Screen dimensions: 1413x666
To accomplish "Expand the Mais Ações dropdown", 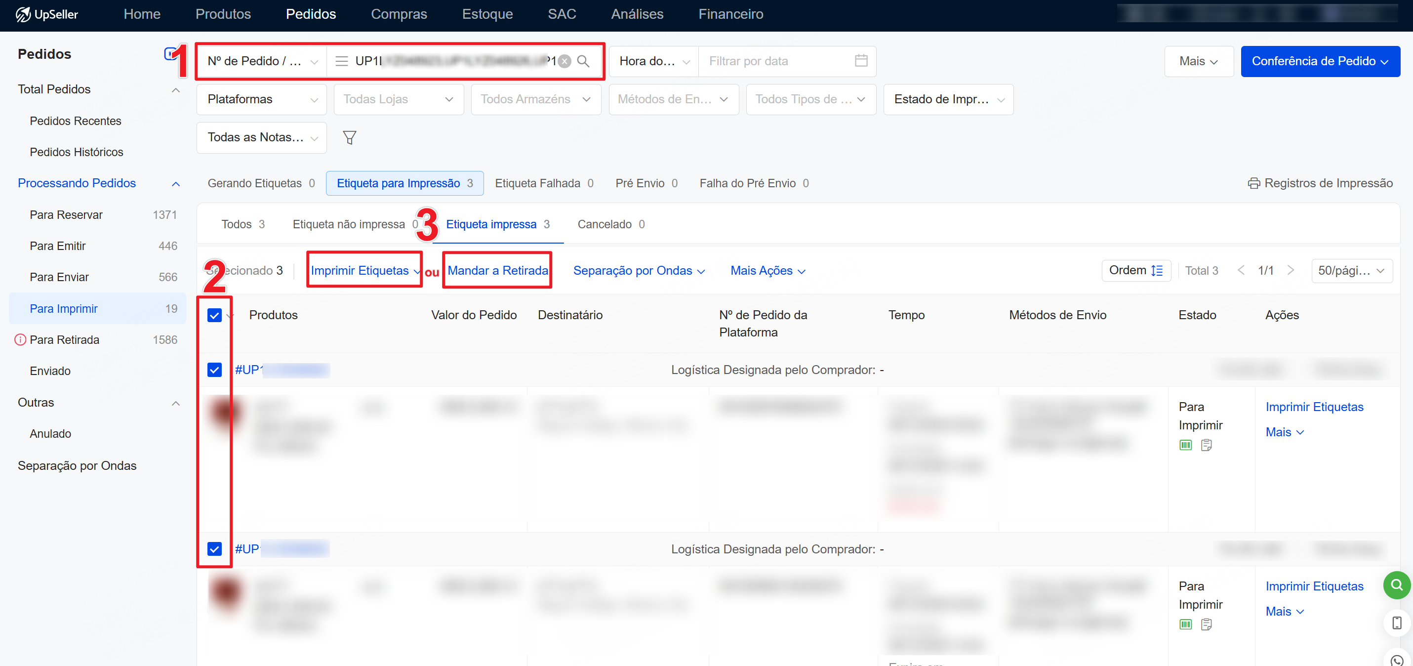I will pyautogui.click(x=767, y=270).
